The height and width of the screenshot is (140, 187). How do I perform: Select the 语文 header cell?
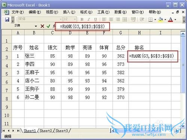(52, 48)
